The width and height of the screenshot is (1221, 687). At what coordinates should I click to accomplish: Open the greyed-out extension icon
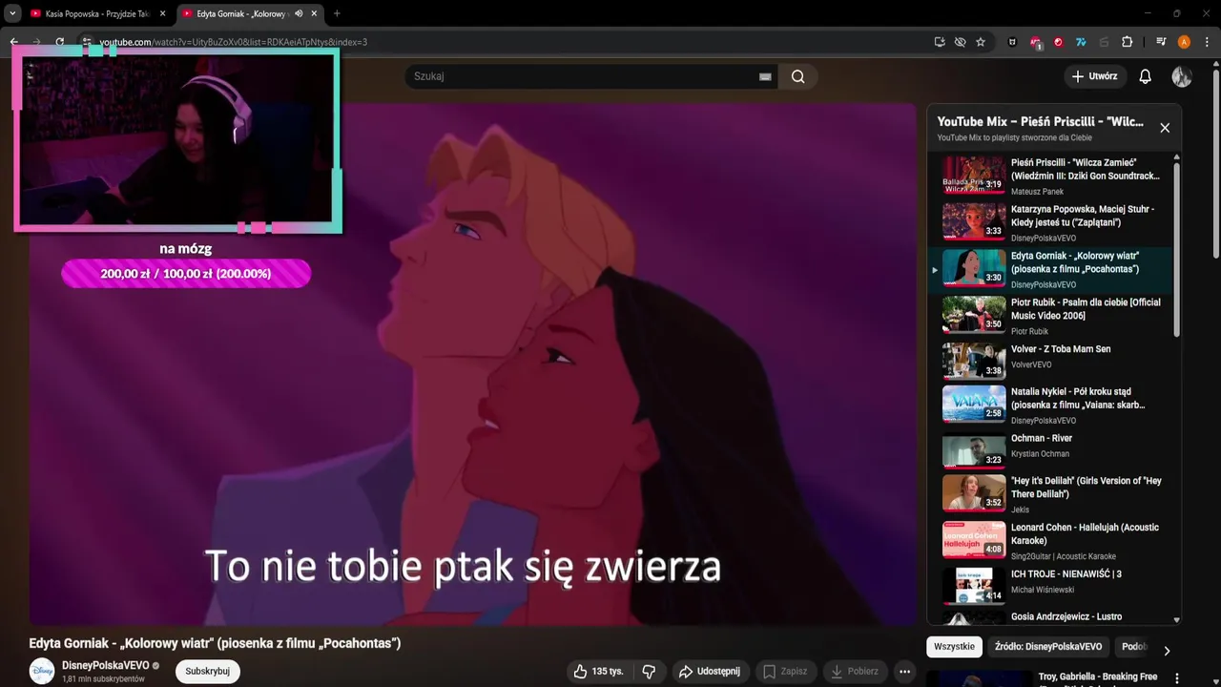click(1104, 42)
